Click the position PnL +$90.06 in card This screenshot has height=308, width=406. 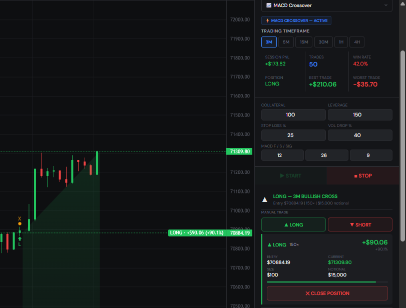[374, 242]
